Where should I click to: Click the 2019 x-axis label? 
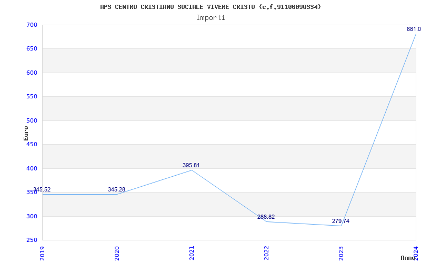[x=43, y=253]
